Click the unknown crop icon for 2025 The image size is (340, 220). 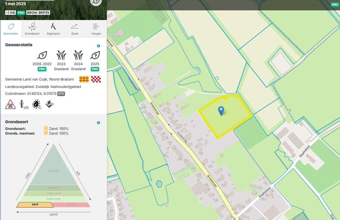click(x=95, y=56)
